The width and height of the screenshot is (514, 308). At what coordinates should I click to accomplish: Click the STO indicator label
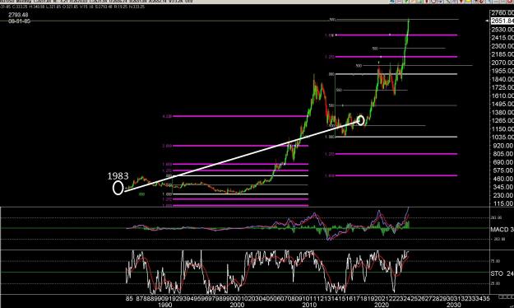coord(502,273)
